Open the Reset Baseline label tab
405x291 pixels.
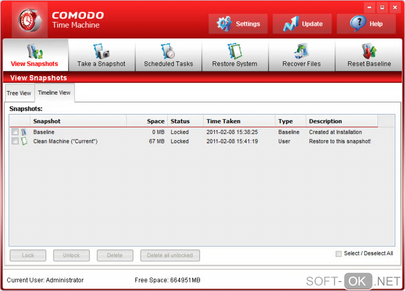[x=369, y=64]
